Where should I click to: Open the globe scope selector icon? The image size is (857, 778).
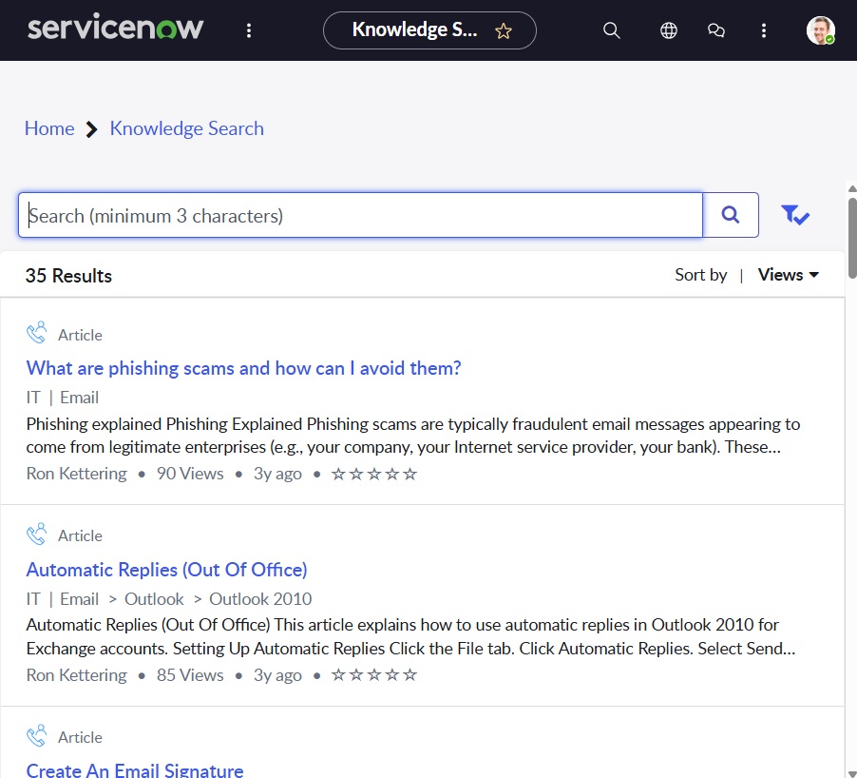669,30
